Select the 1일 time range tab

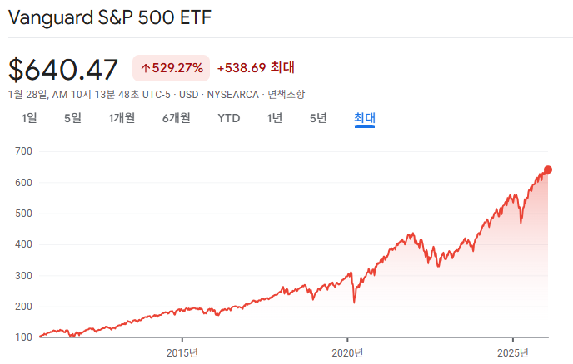coord(29,118)
